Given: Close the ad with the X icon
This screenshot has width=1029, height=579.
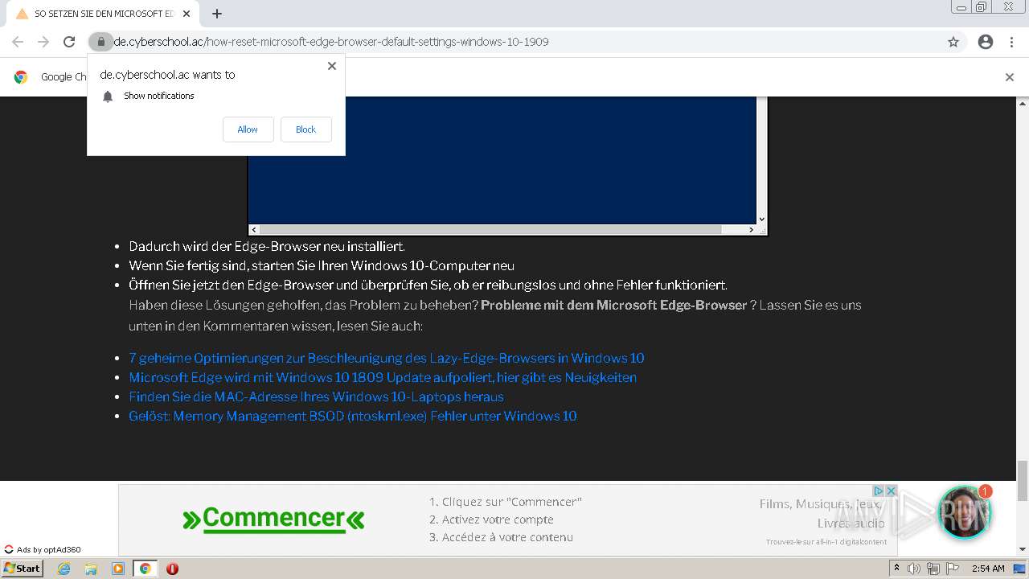Looking at the screenshot, I should pyautogui.click(x=891, y=491).
